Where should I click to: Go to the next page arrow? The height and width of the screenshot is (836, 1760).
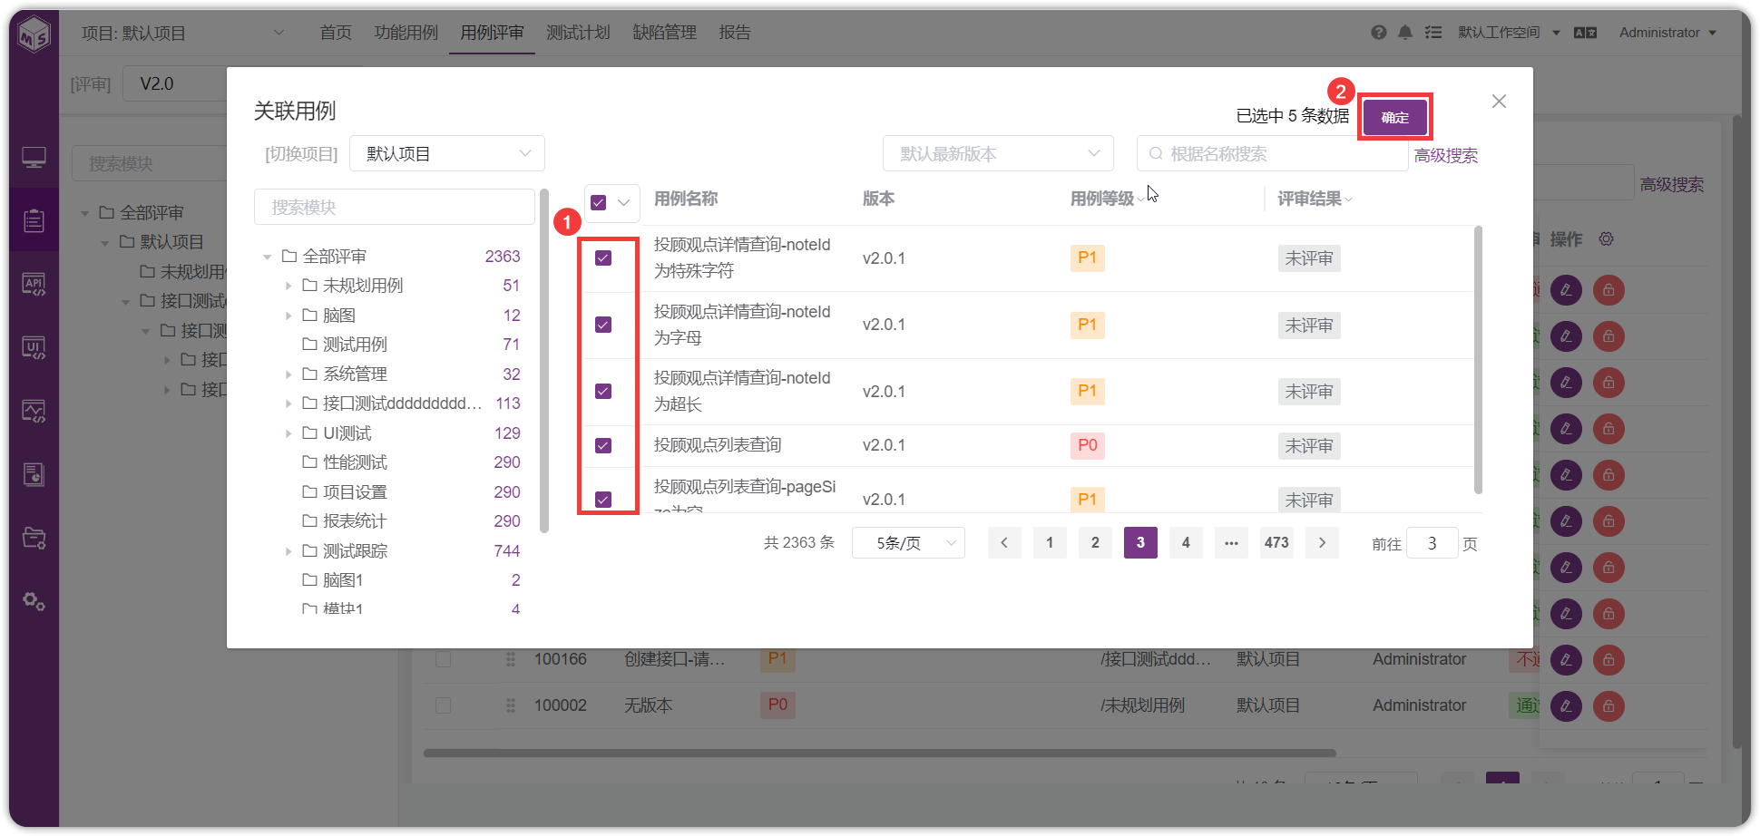1322,542
